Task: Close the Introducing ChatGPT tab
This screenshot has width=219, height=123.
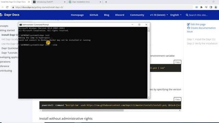Action: pyautogui.click(x=65, y=2)
